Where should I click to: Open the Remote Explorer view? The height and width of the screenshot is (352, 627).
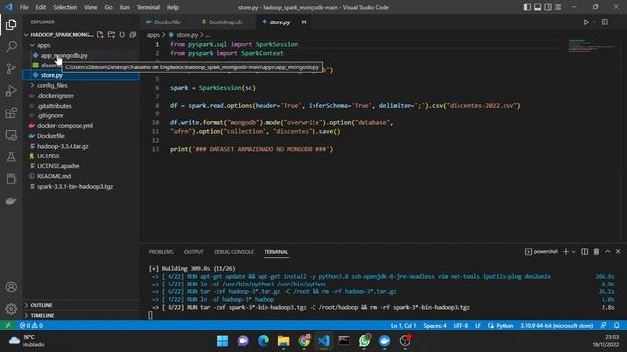[x=11, y=135]
